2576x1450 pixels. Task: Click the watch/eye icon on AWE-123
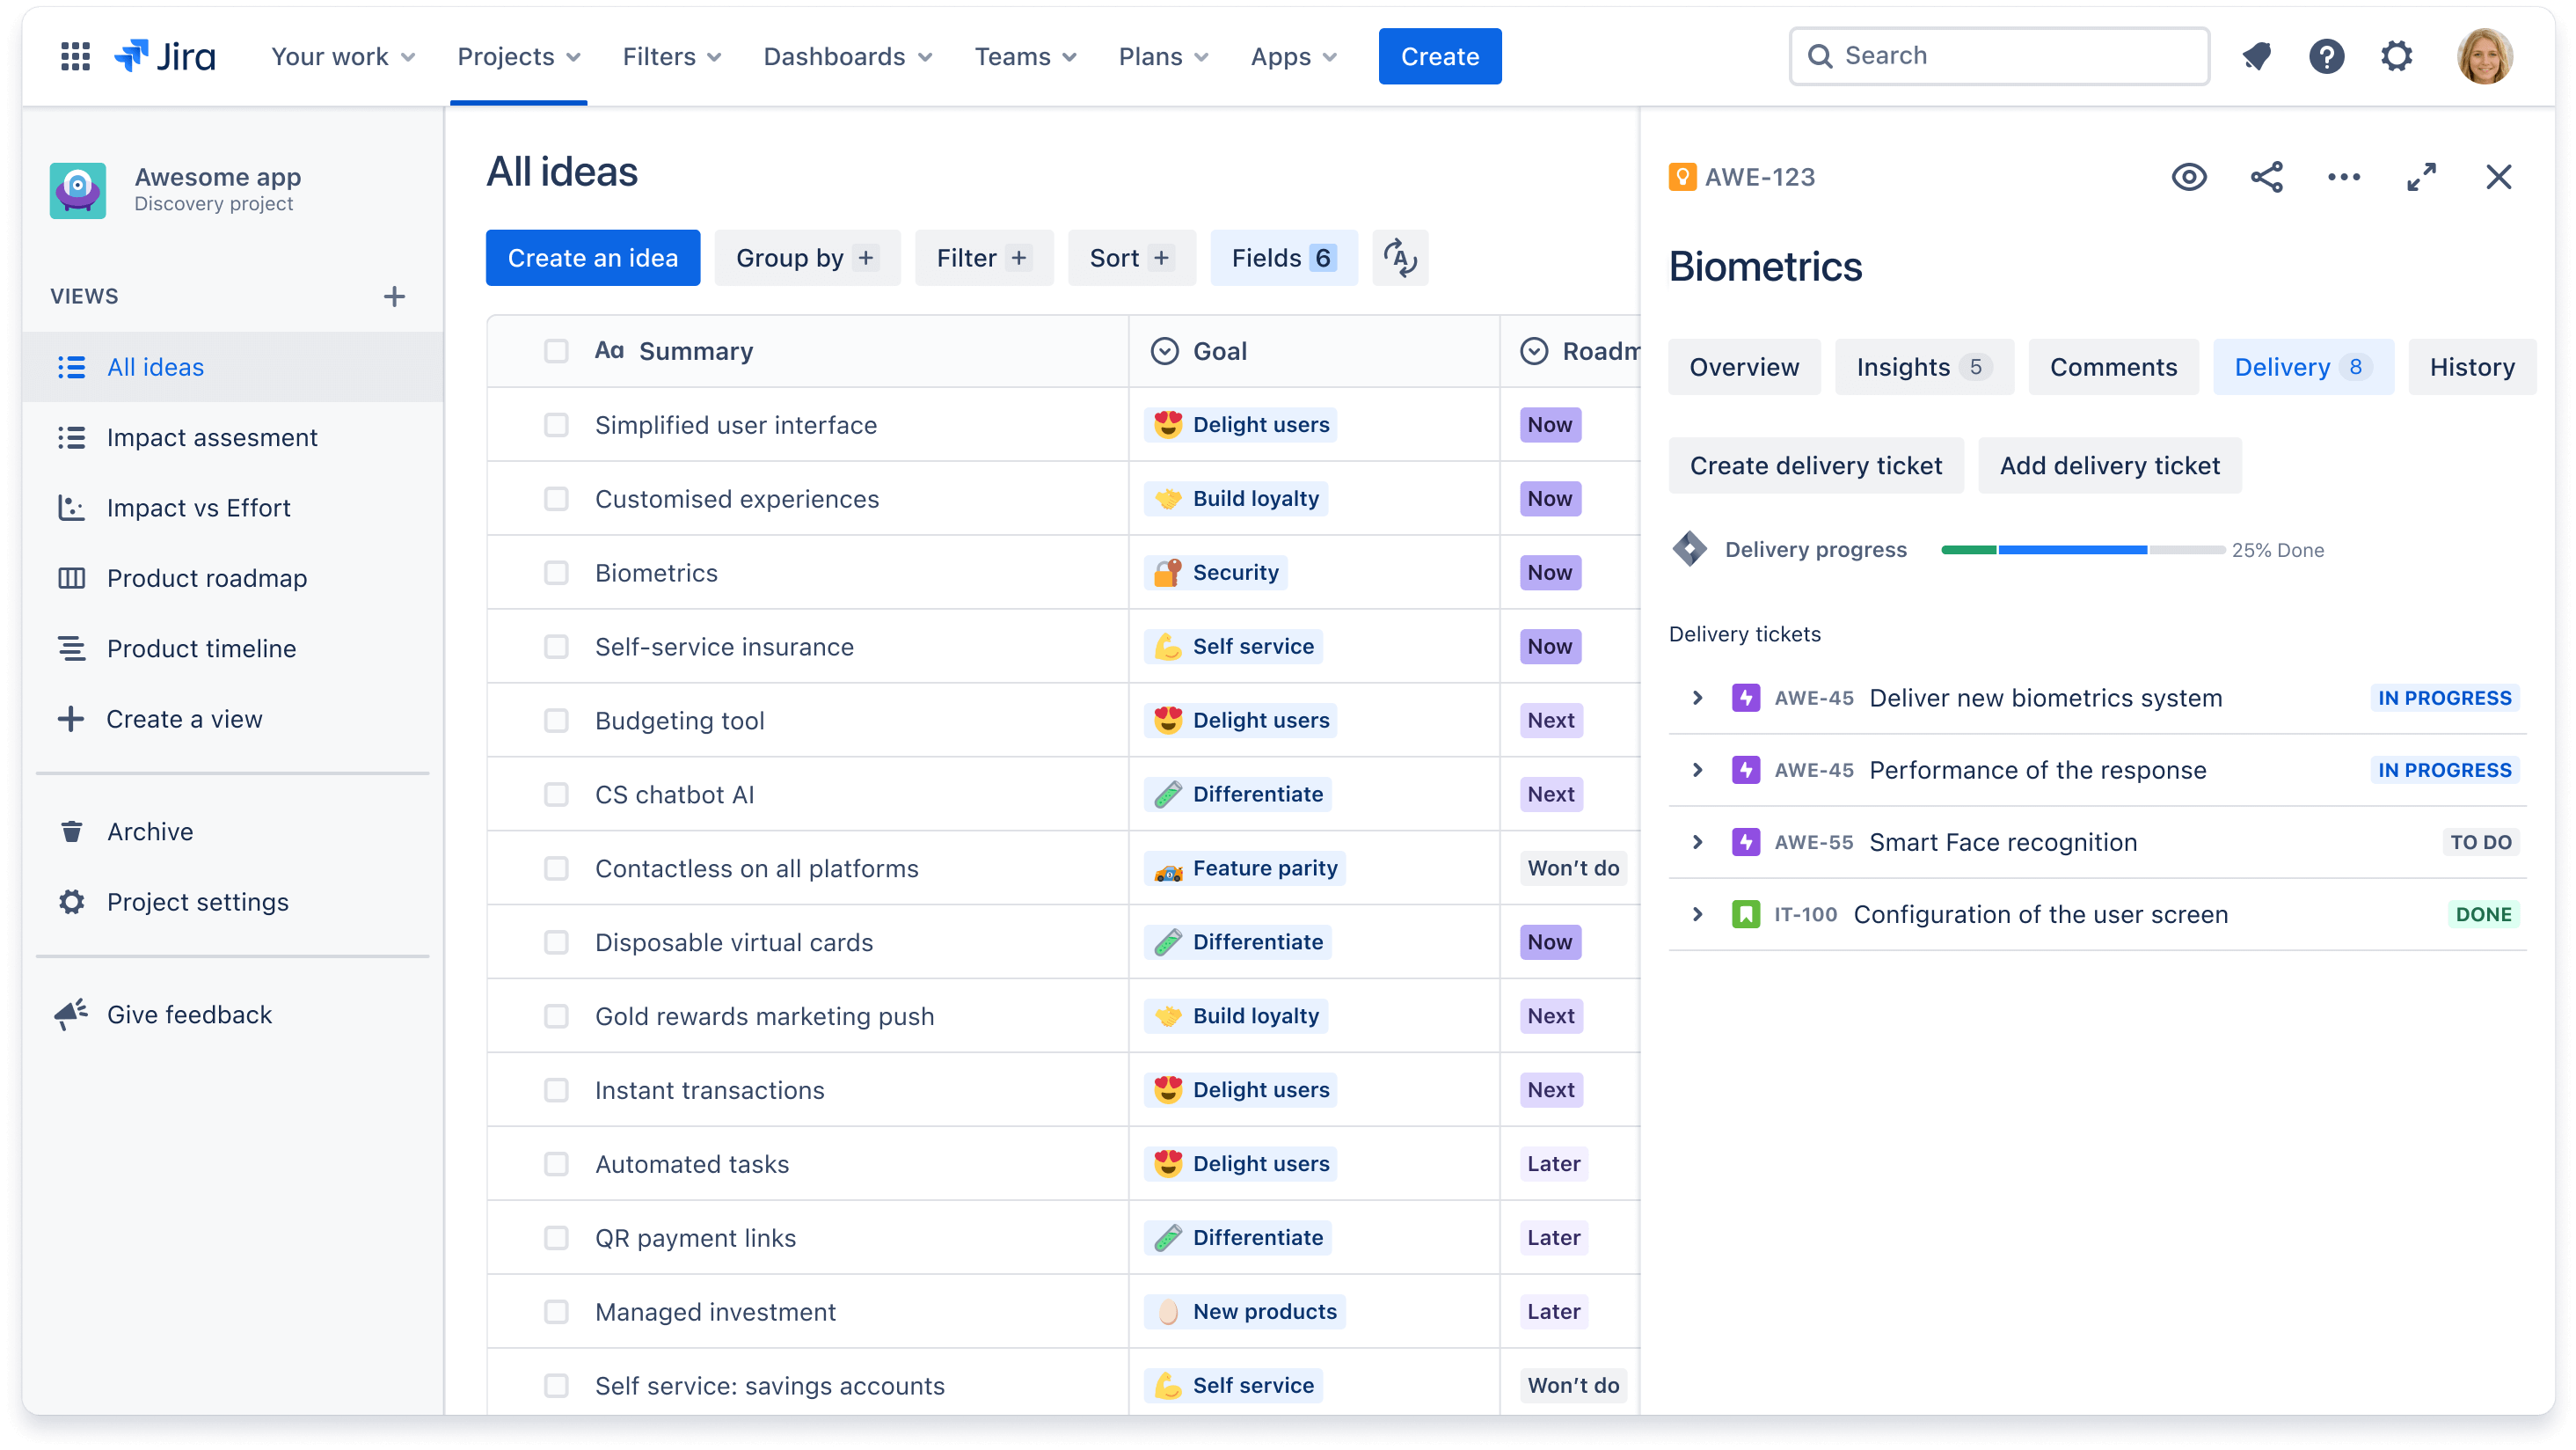pyautogui.click(x=2188, y=177)
